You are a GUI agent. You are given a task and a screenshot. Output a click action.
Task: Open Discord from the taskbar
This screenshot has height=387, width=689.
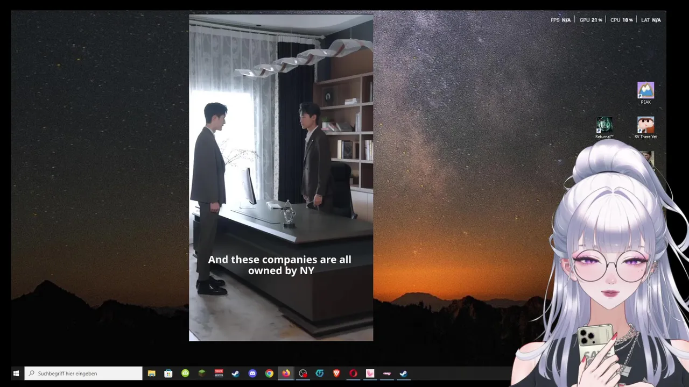pos(252,373)
